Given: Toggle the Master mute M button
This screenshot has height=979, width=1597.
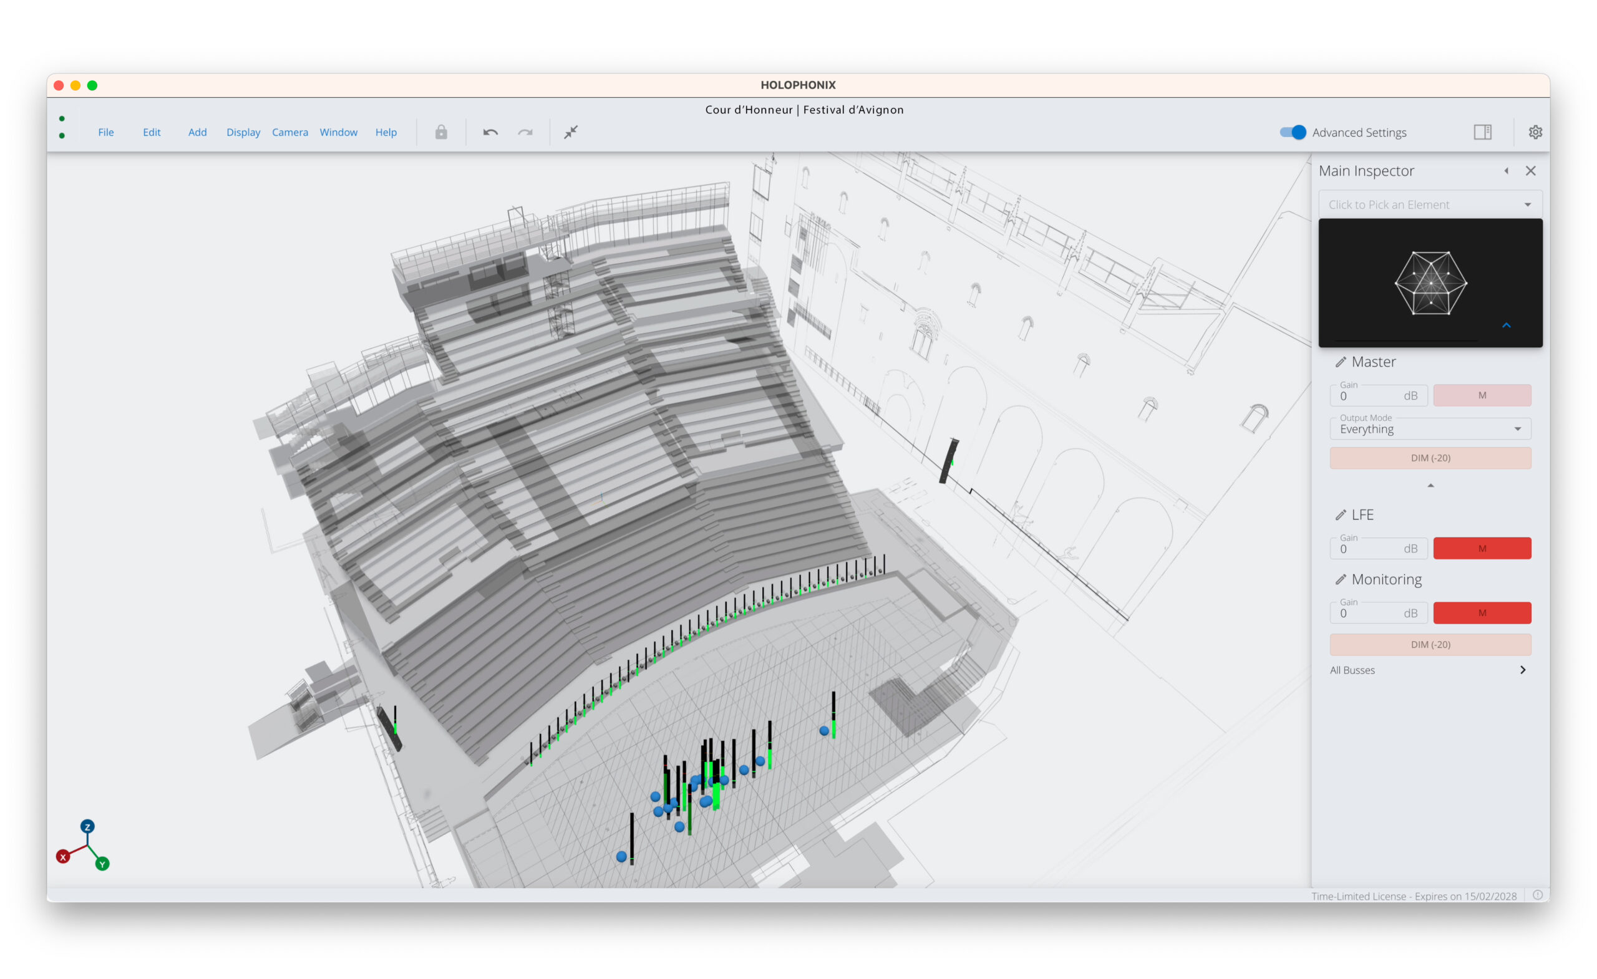Looking at the screenshot, I should [x=1482, y=395].
